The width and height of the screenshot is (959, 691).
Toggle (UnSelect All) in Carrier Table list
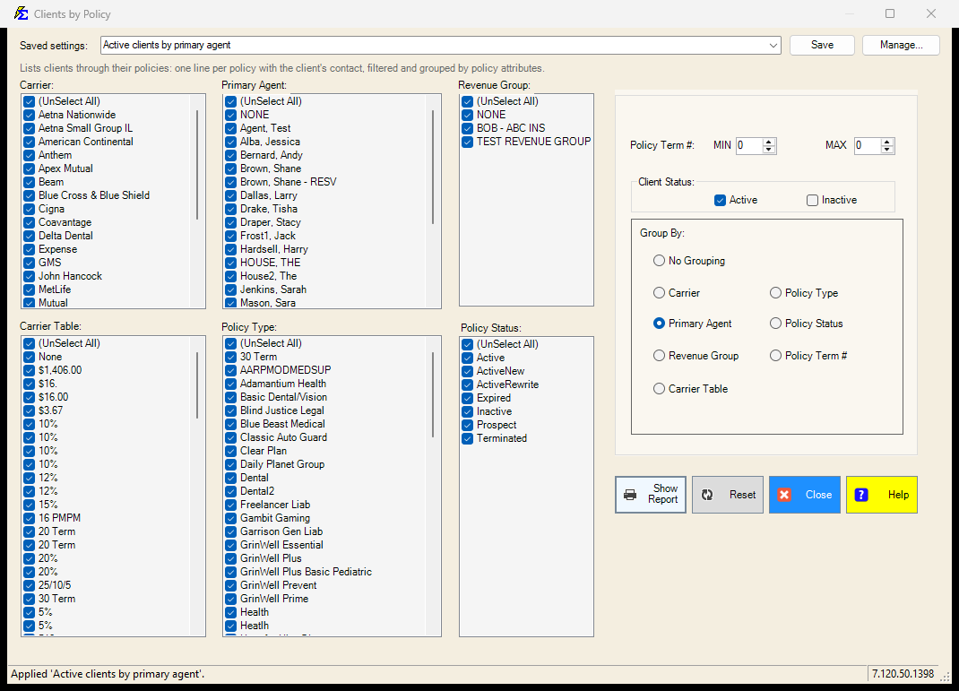pyautogui.click(x=29, y=343)
